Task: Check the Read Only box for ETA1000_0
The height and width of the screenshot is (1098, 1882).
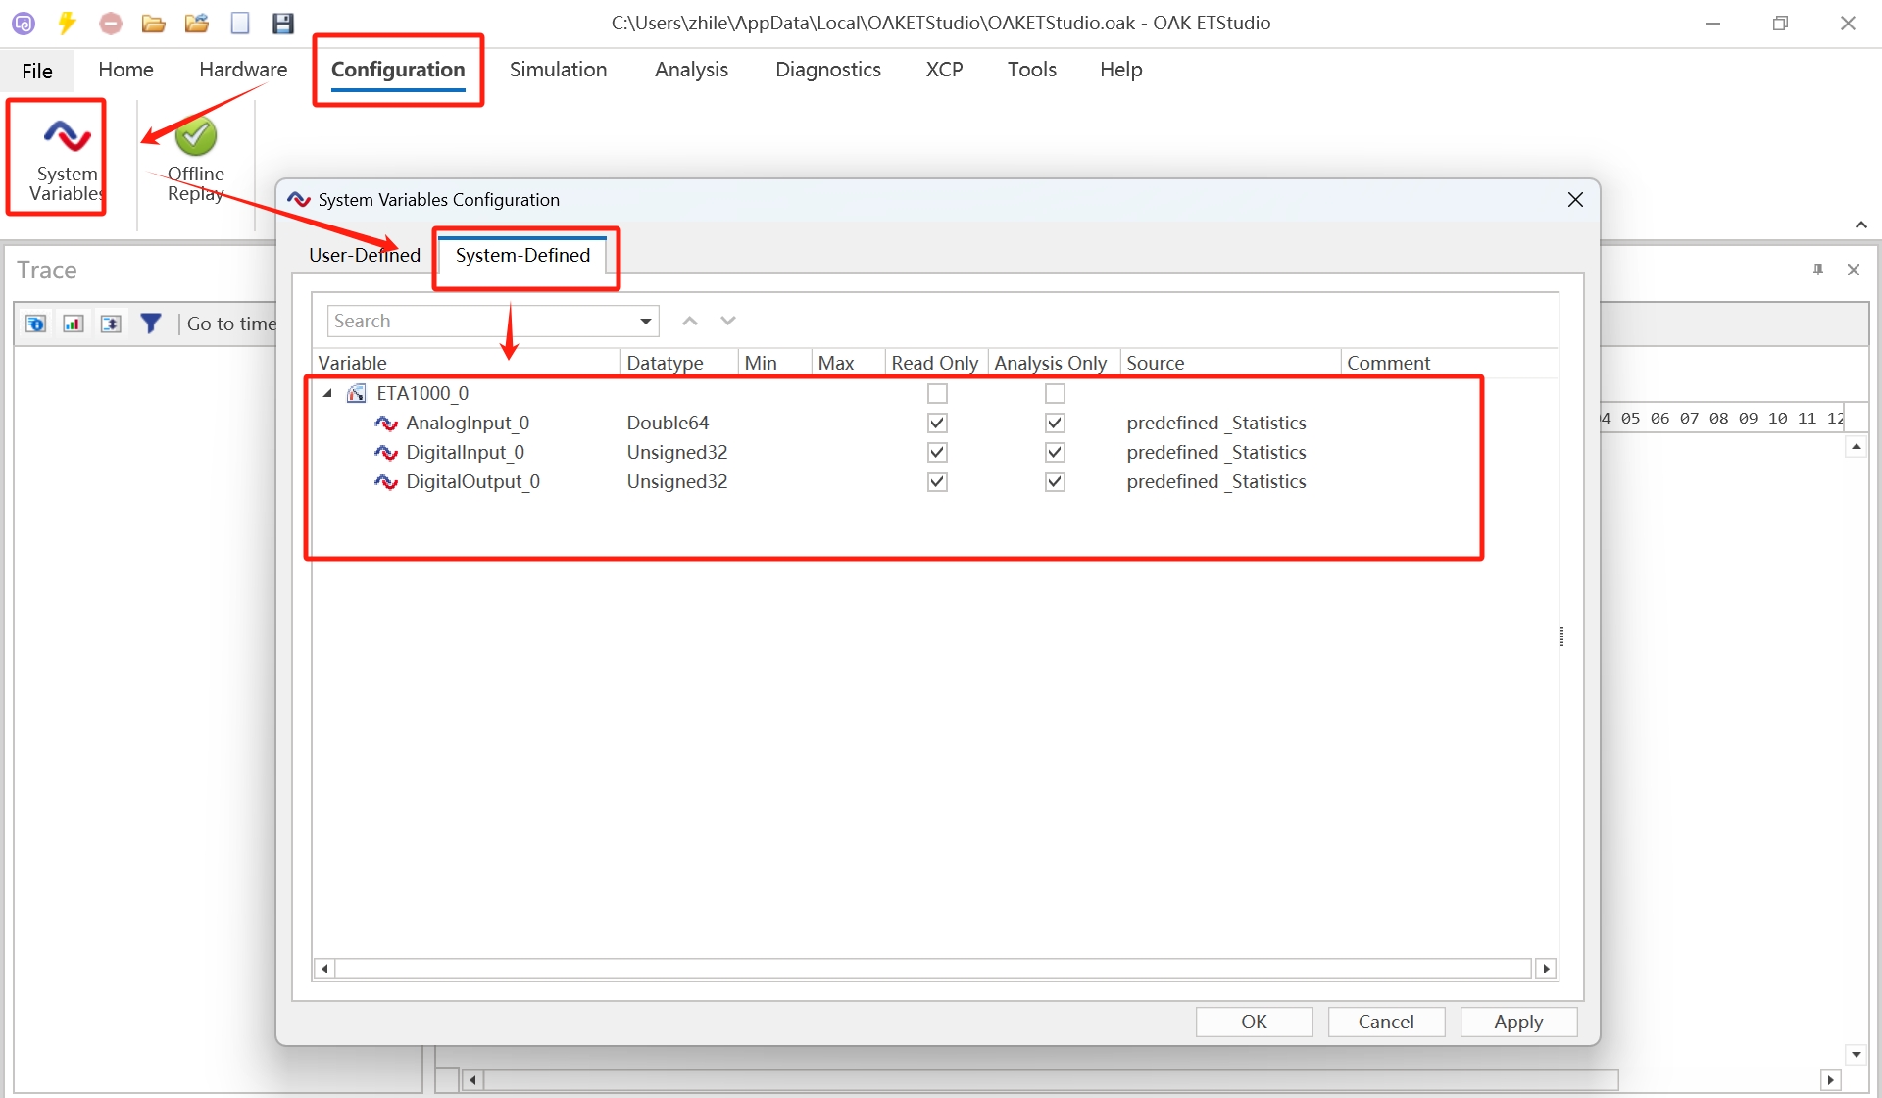Action: 937,393
